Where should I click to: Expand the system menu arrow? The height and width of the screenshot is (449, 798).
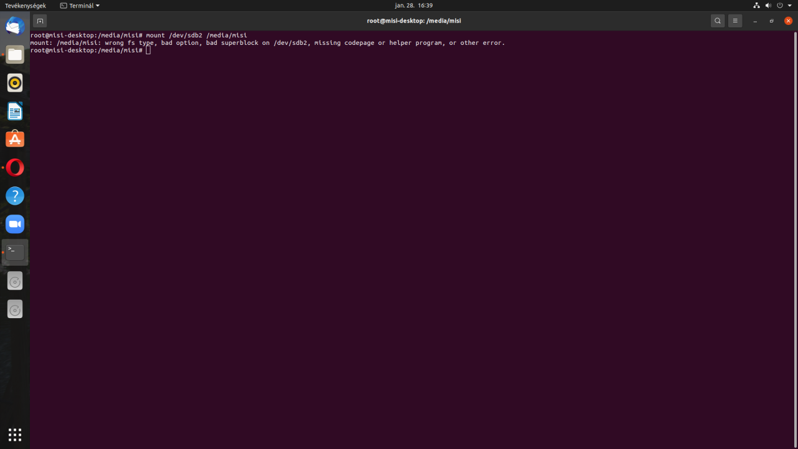click(x=790, y=6)
